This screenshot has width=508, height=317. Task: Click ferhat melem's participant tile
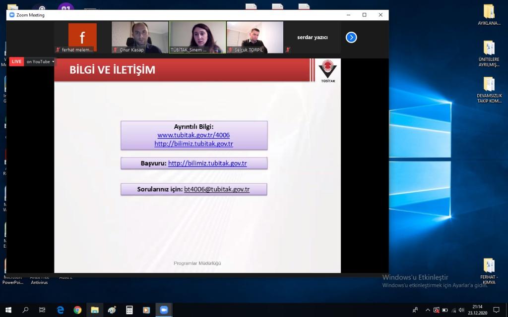(82, 37)
